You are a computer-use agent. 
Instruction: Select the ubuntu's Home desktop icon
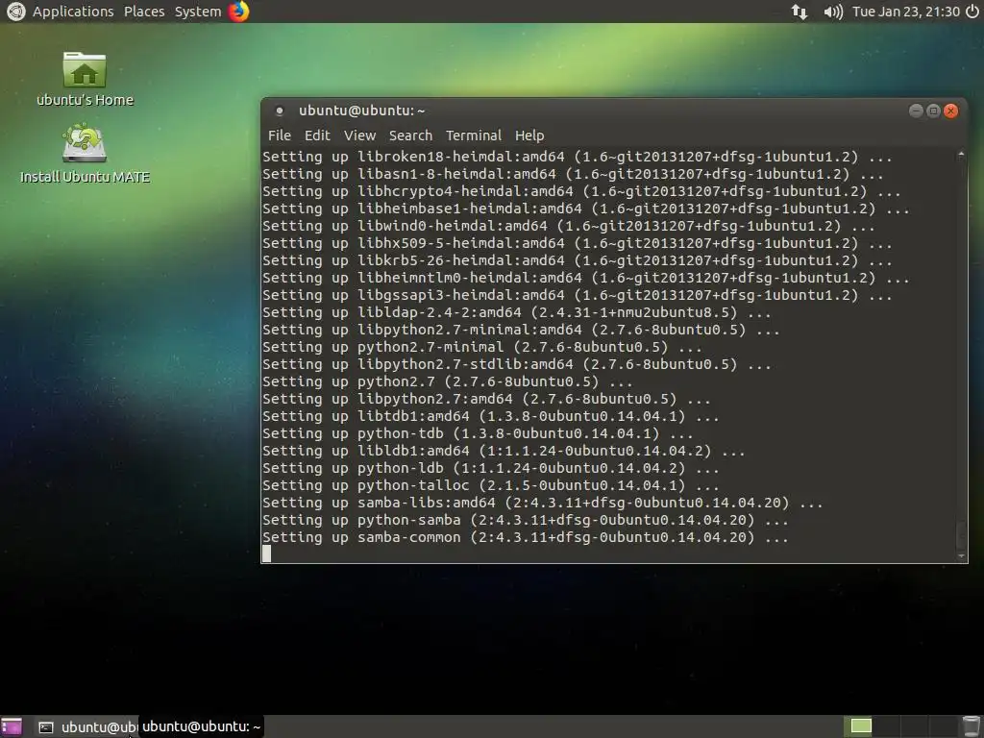click(85, 80)
